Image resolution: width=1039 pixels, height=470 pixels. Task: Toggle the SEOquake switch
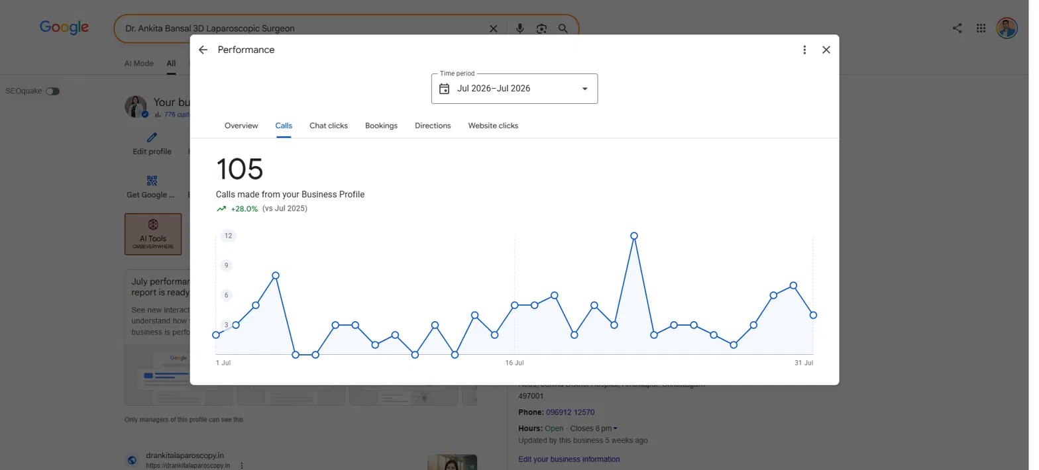click(x=52, y=91)
